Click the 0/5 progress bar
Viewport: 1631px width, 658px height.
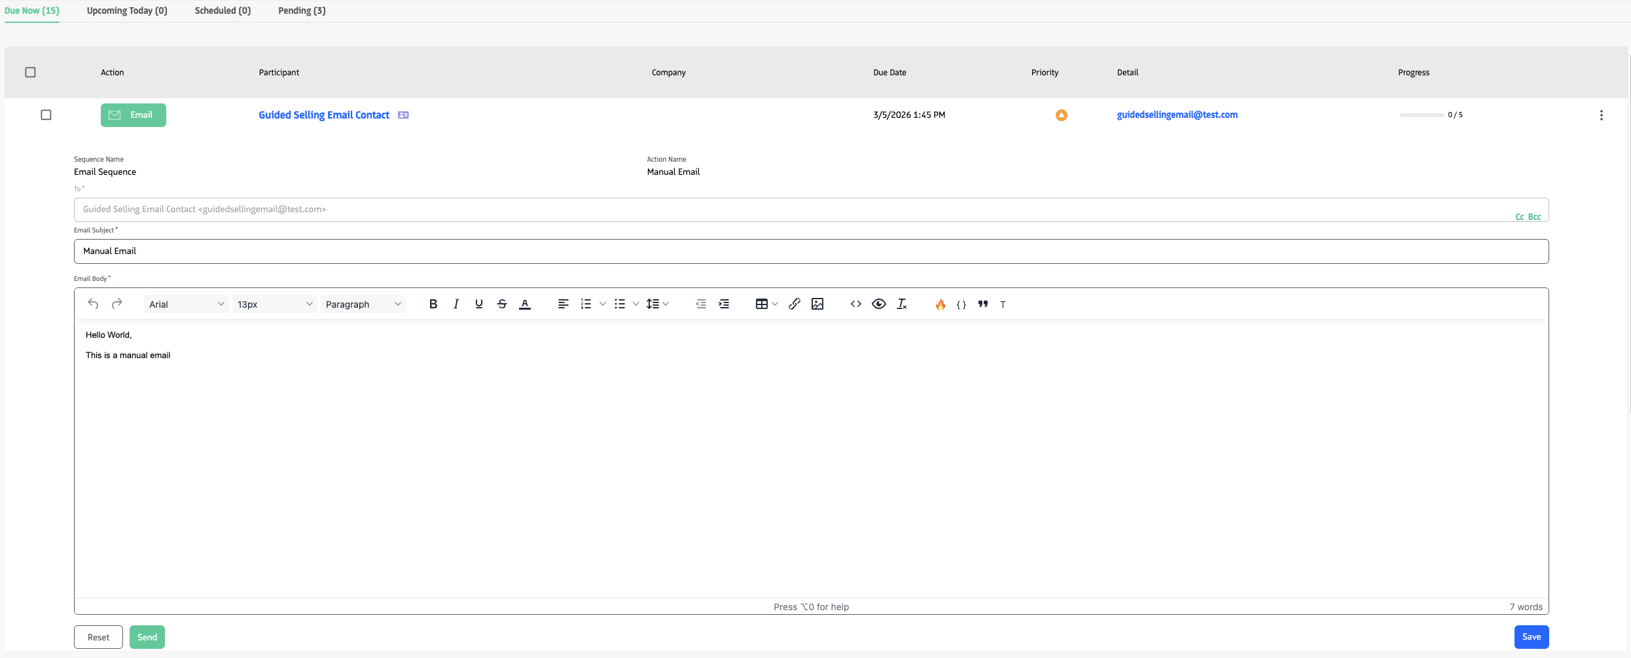point(1422,115)
